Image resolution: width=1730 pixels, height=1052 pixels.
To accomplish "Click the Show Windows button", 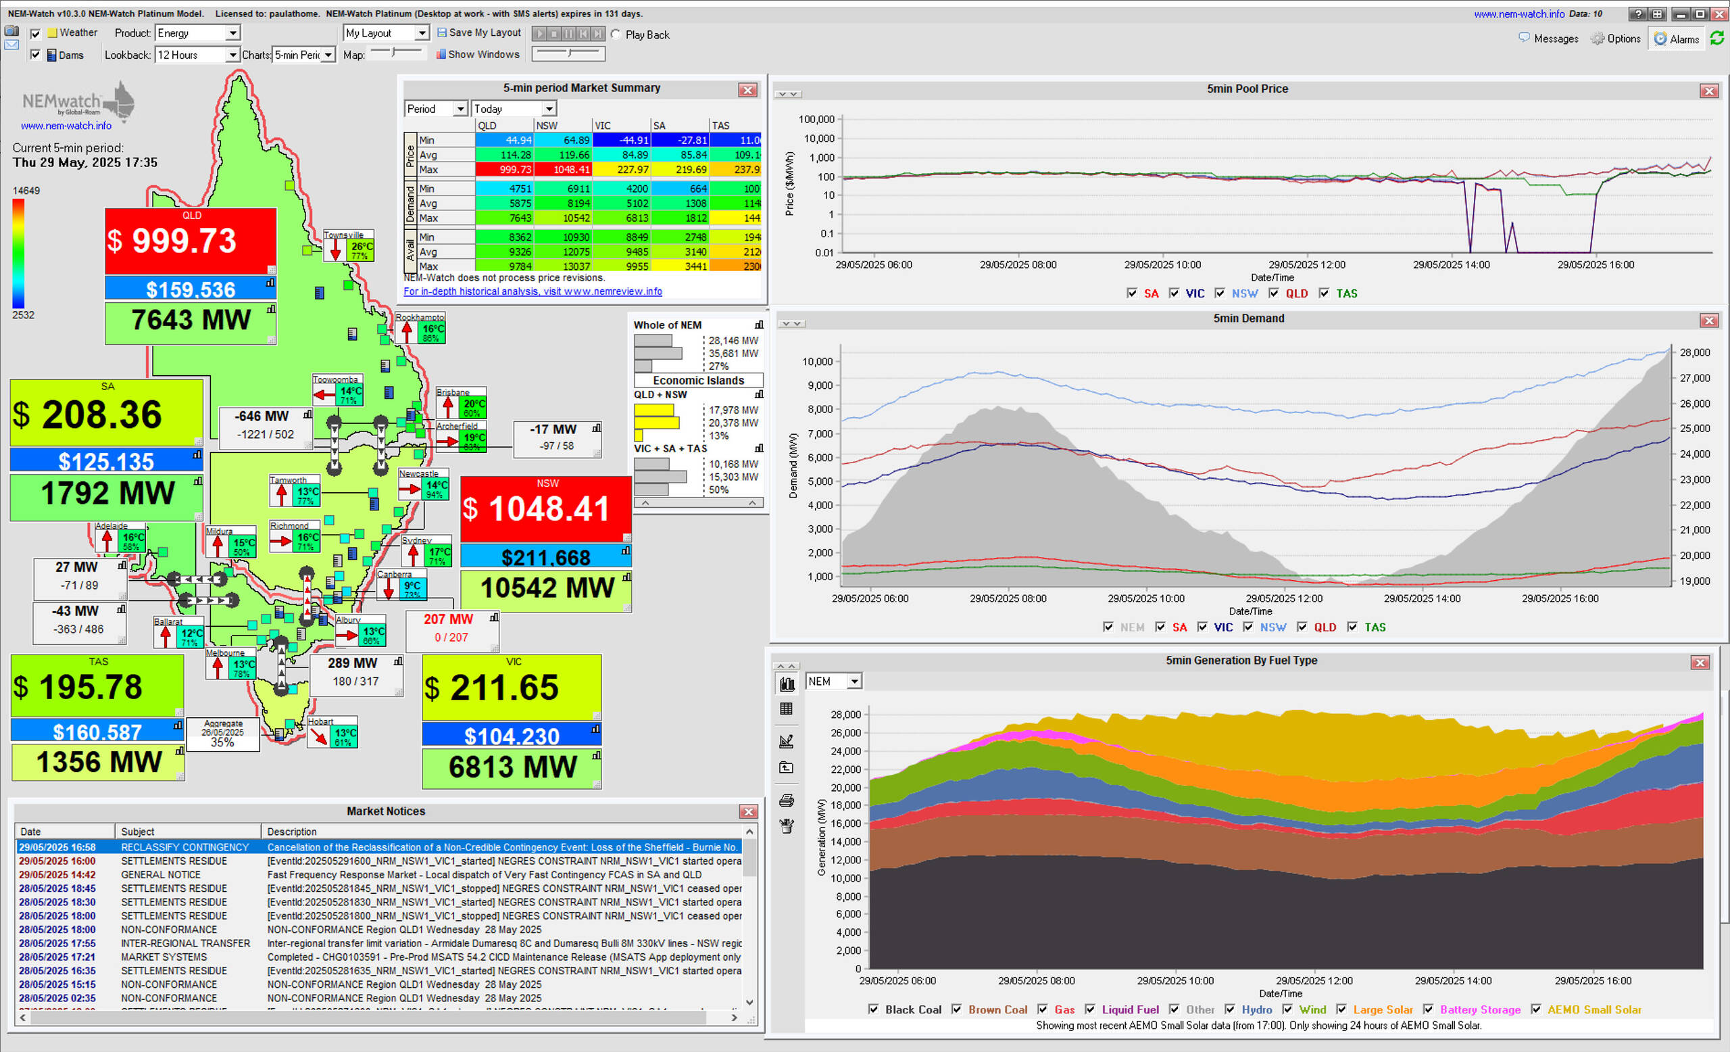I will click(x=477, y=54).
